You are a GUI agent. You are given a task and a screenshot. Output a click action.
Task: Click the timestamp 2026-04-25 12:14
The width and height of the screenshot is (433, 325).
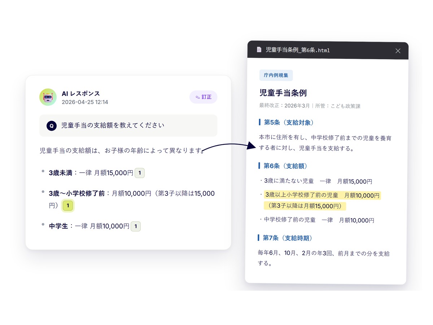(x=85, y=102)
